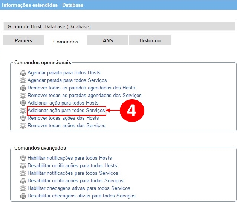Click gear icon beside Habilitar notificações para todos Hosts
This screenshot has height=202, width=237.
pyautogui.click(x=23, y=158)
